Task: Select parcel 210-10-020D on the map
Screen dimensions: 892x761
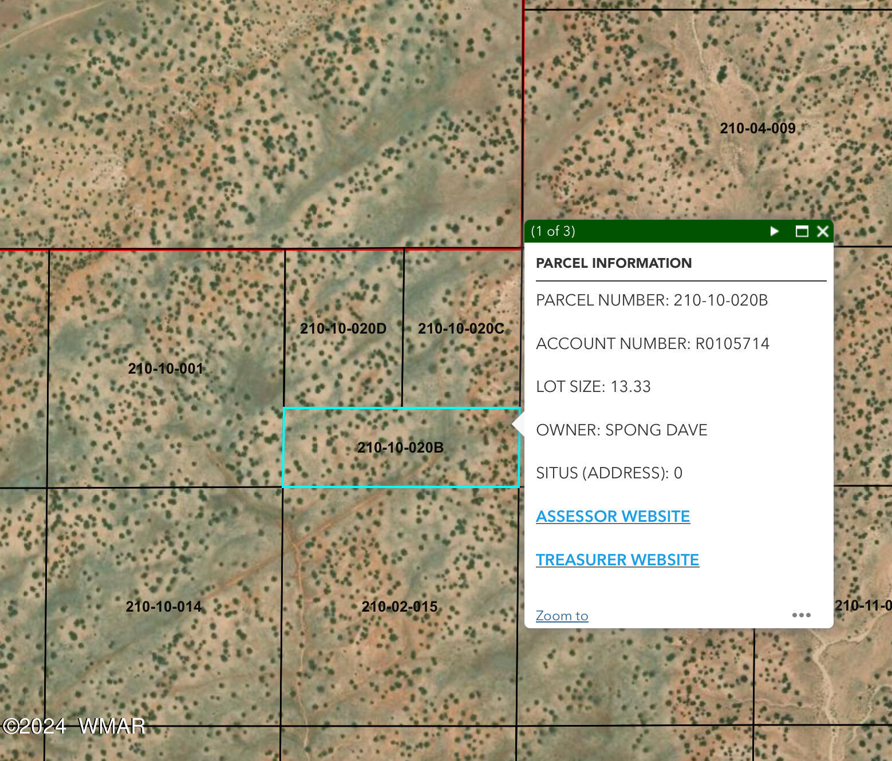Action: click(x=344, y=329)
